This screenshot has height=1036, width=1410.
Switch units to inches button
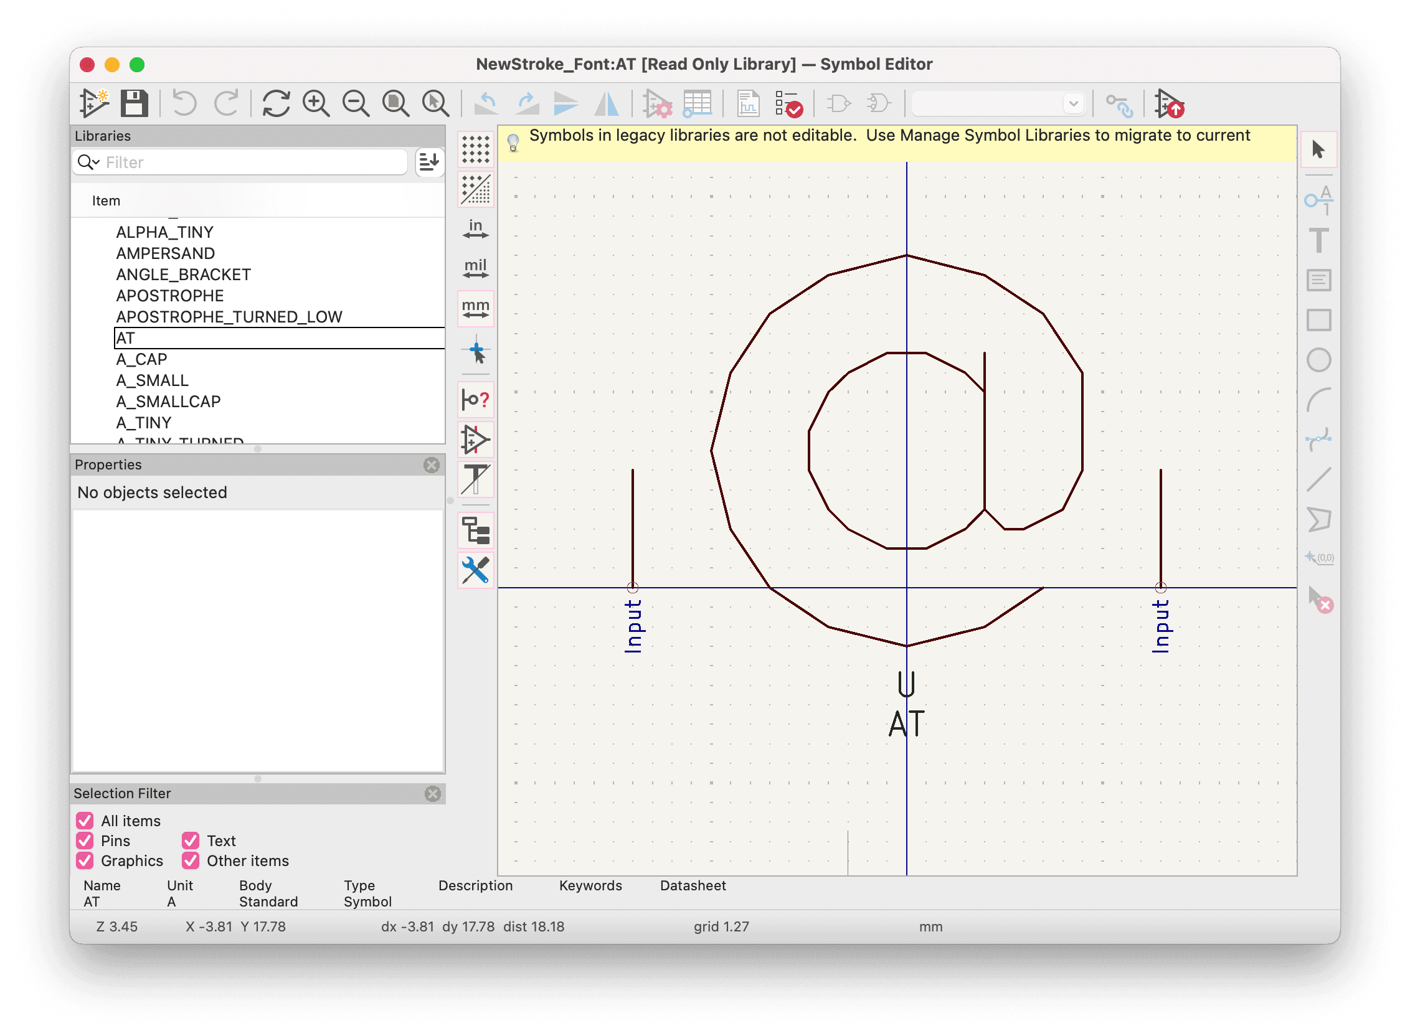click(x=475, y=229)
